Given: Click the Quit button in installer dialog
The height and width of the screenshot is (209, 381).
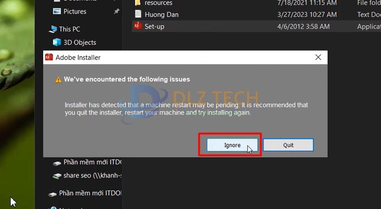Looking at the screenshot, I should [x=288, y=145].
